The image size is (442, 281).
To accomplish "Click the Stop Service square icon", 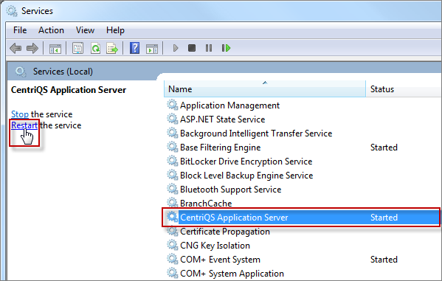I will click(192, 48).
